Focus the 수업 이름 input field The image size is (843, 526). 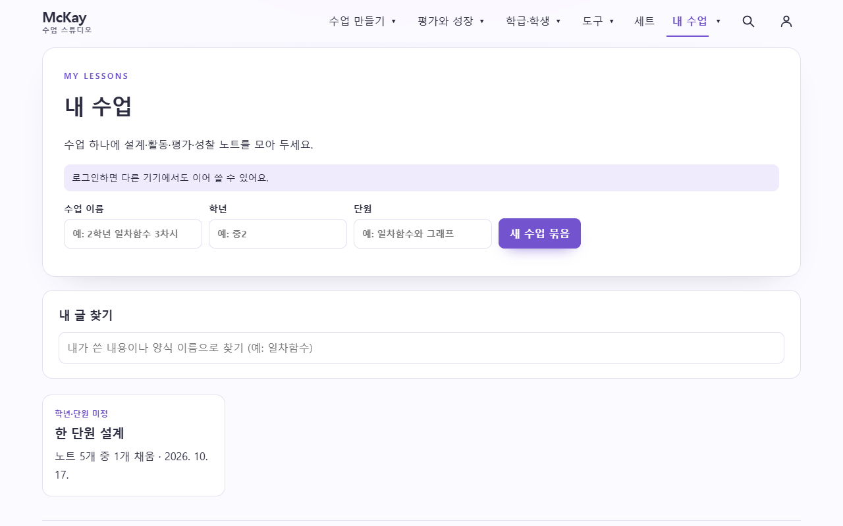pos(133,233)
